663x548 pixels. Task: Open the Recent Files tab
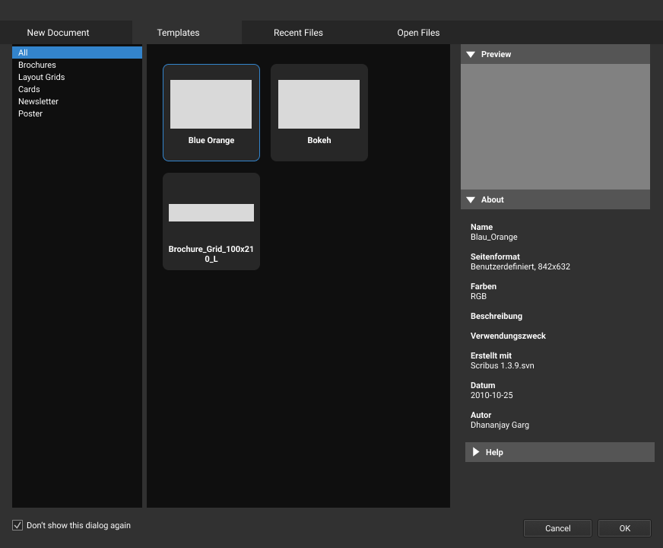click(x=298, y=33)
